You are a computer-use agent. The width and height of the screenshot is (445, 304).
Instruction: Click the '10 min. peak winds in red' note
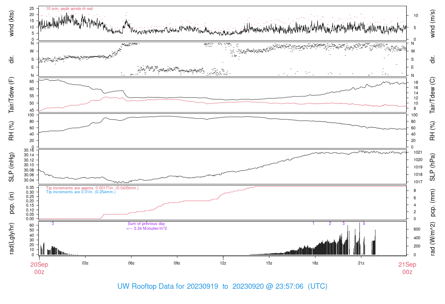click(x=69, y=9)
